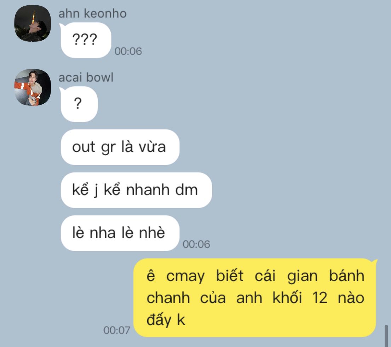
Task: Tap the sender name acai bowl
Action: click(x=86, y=77)
